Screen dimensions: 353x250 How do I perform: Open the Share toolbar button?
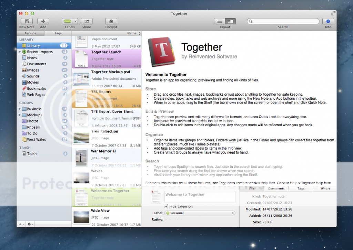[x=87, y=21]
